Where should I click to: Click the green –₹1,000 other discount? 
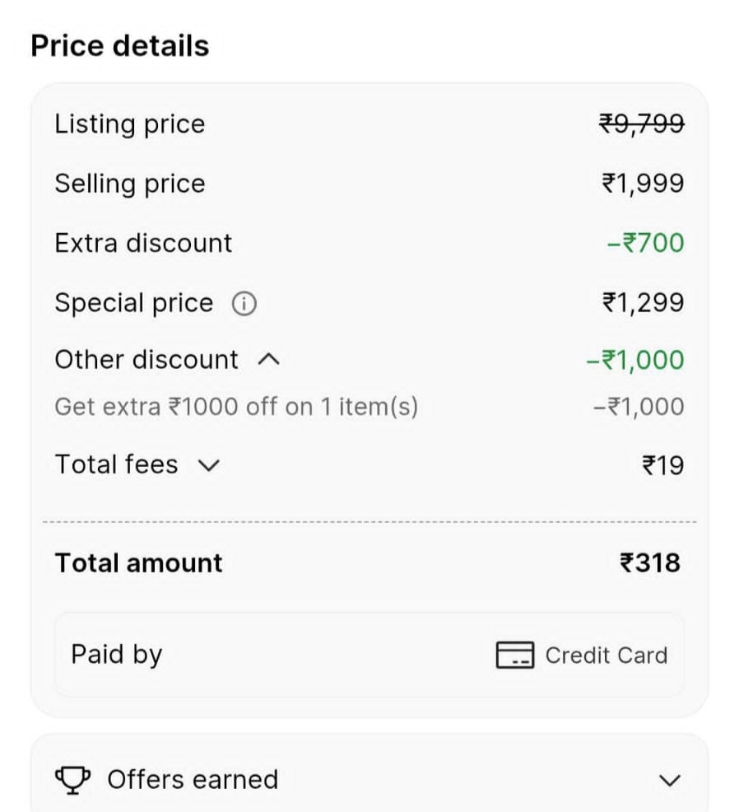tap(634, 360)
